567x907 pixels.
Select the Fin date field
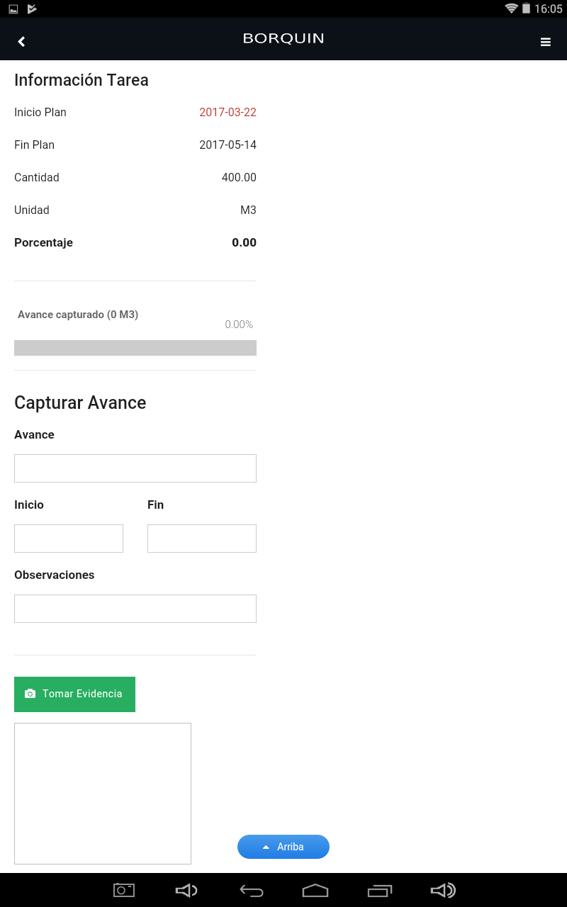[x=202, y=539]
